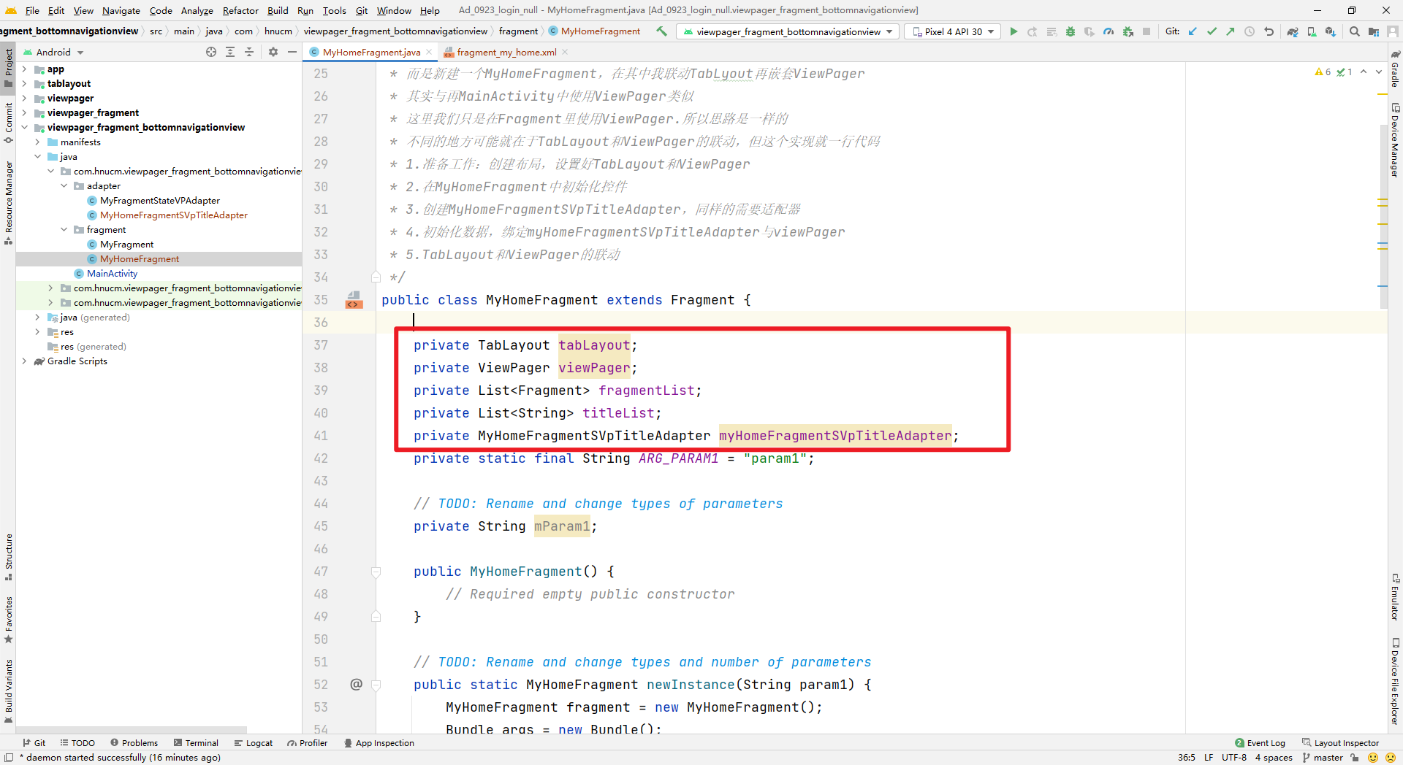The image size is (1403, 765).
Task: Run the app with the green play button
Action: coord(1014,31)
